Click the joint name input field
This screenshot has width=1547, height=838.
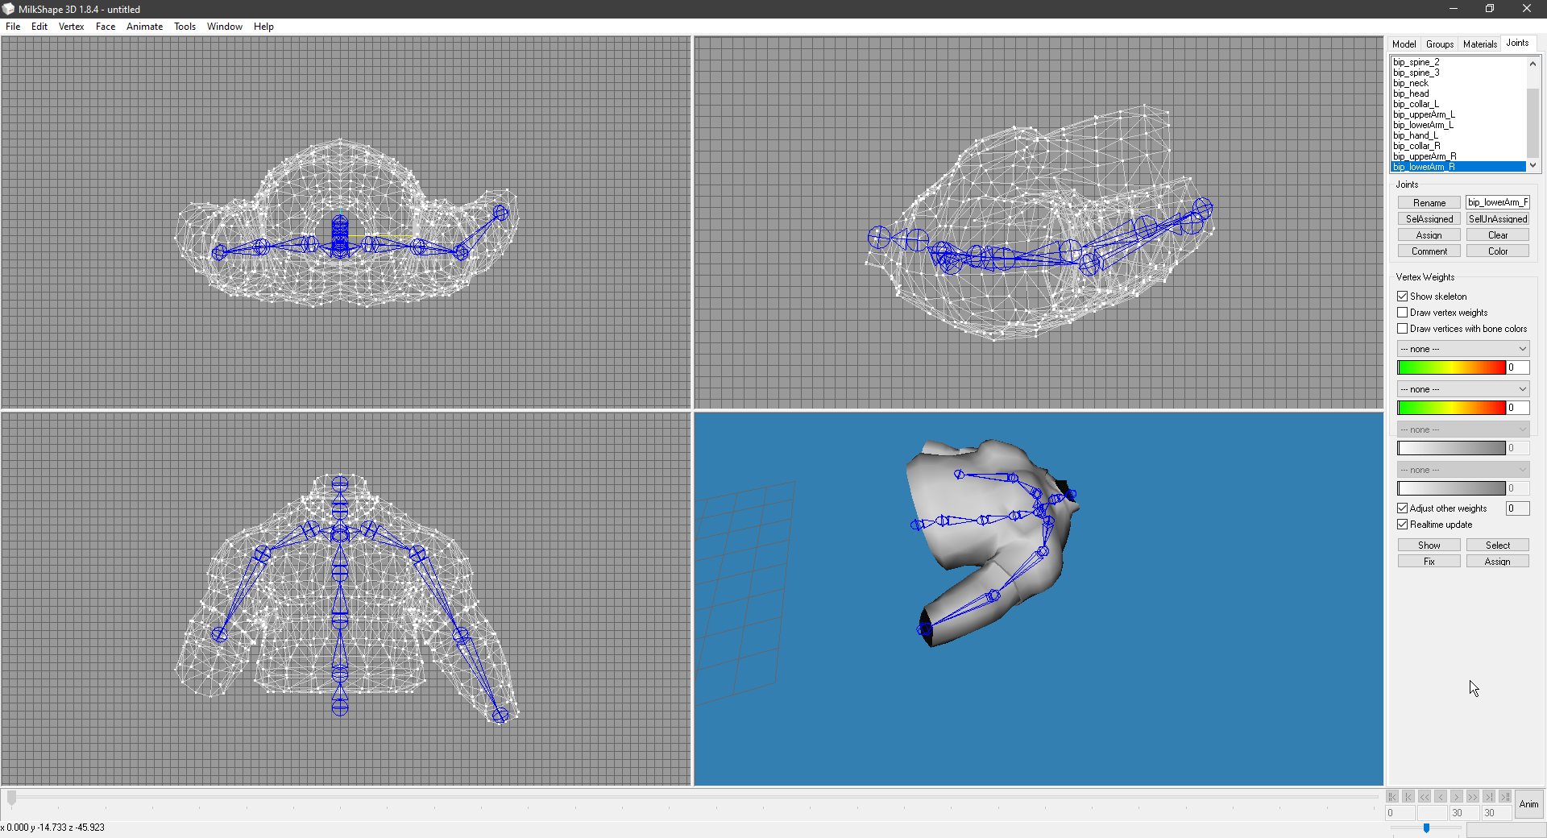(x=1497, y=202)
